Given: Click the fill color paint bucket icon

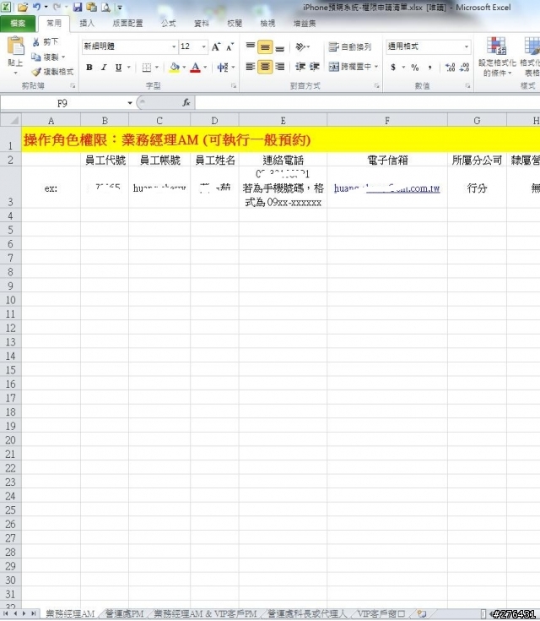Looking at the screenshot, I should 174,68.
